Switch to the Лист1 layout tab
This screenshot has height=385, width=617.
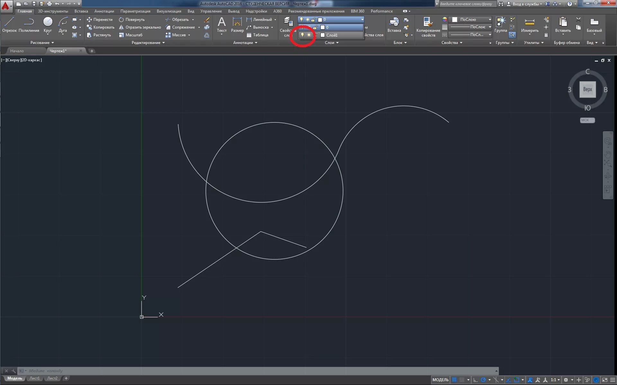click(35, 378)
